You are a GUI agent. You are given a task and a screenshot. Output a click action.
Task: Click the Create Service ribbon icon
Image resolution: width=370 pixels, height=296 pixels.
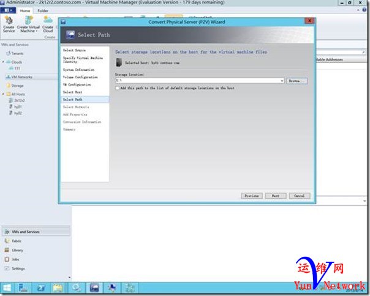point(9,24)
